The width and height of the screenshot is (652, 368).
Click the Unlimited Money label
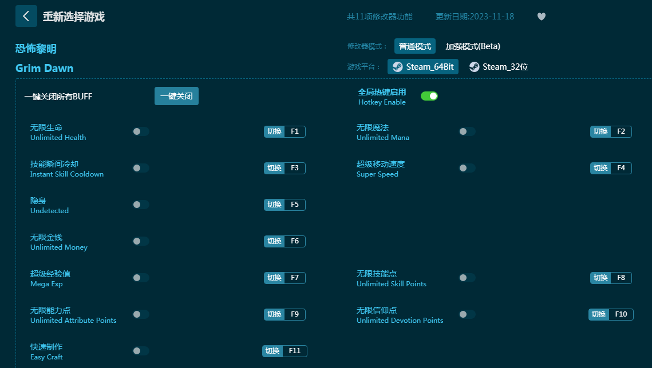point(59,247)
